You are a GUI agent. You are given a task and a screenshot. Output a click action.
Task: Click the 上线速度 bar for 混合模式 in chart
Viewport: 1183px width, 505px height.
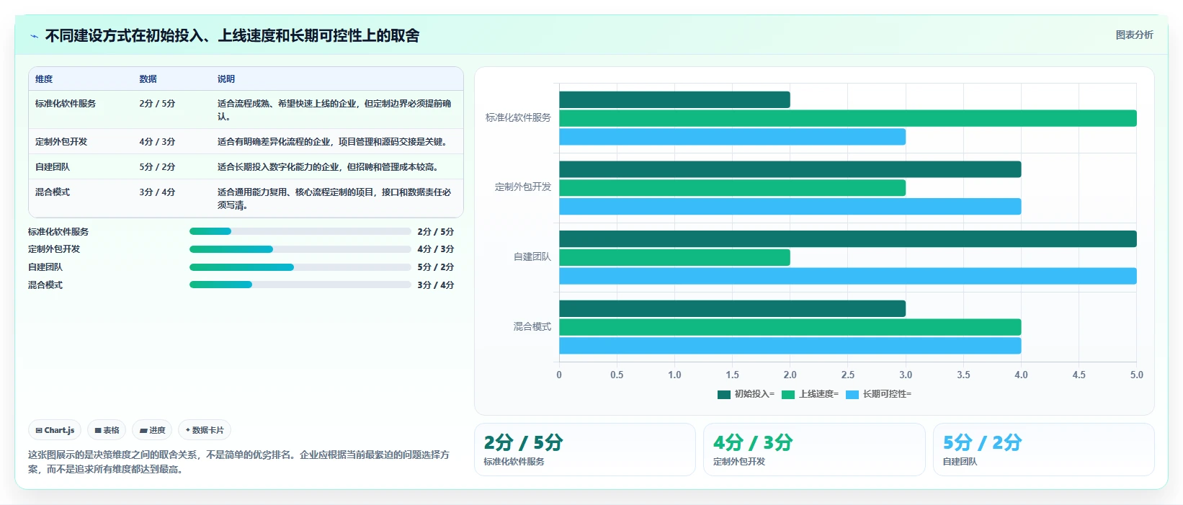click(790, 327)
